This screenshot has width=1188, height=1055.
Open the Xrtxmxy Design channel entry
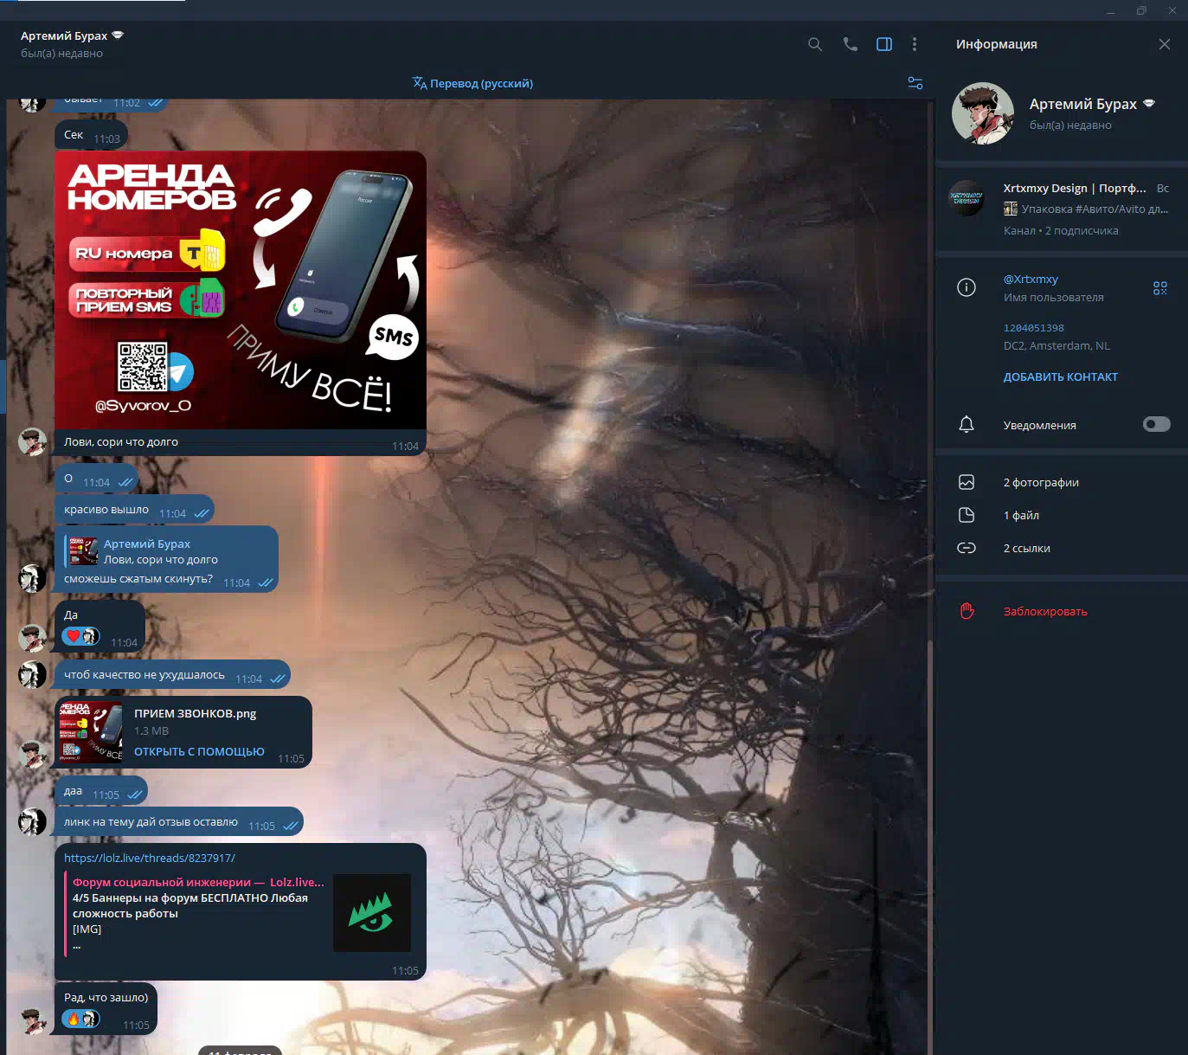click(x=1062, y=209)
